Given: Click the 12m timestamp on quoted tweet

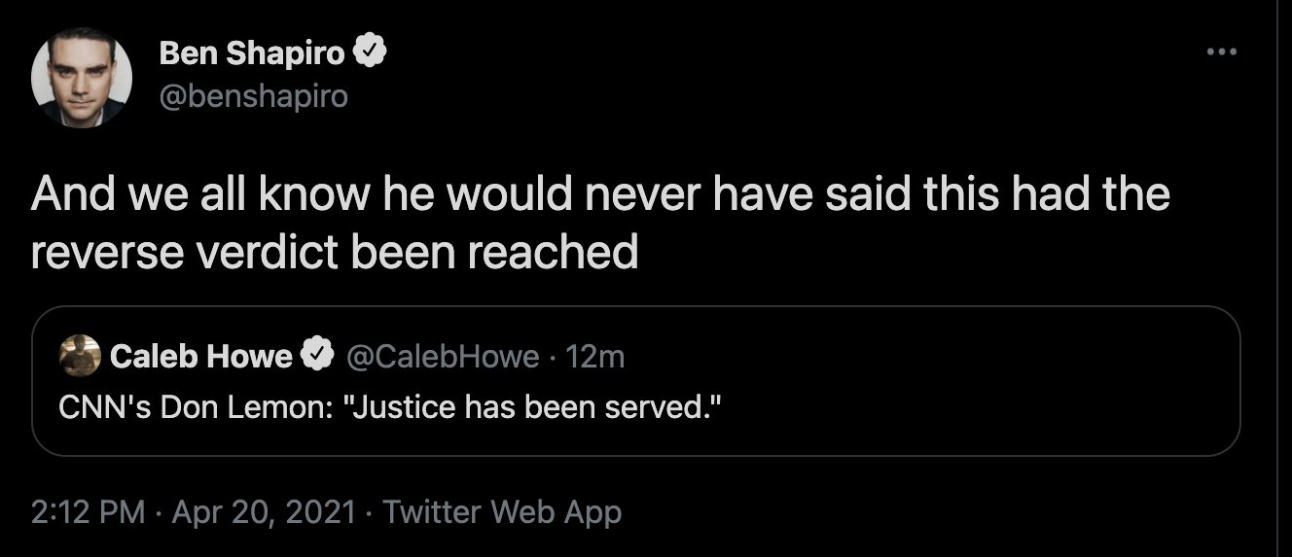Looking at the screenshot, I should pyautogui.click(x=595, y=357).
